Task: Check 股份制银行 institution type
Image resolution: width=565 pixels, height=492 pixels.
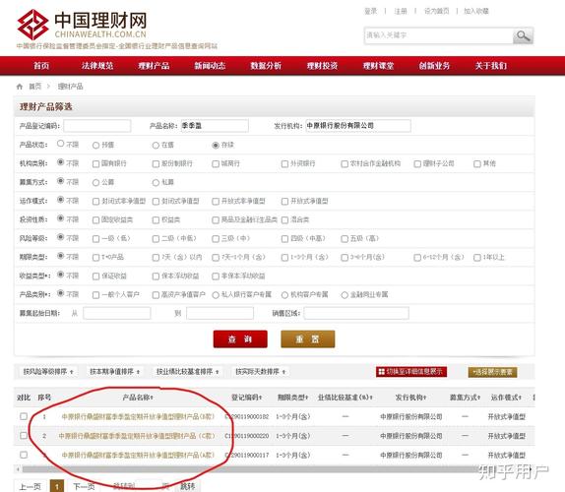Action: (x=156, y=164)
